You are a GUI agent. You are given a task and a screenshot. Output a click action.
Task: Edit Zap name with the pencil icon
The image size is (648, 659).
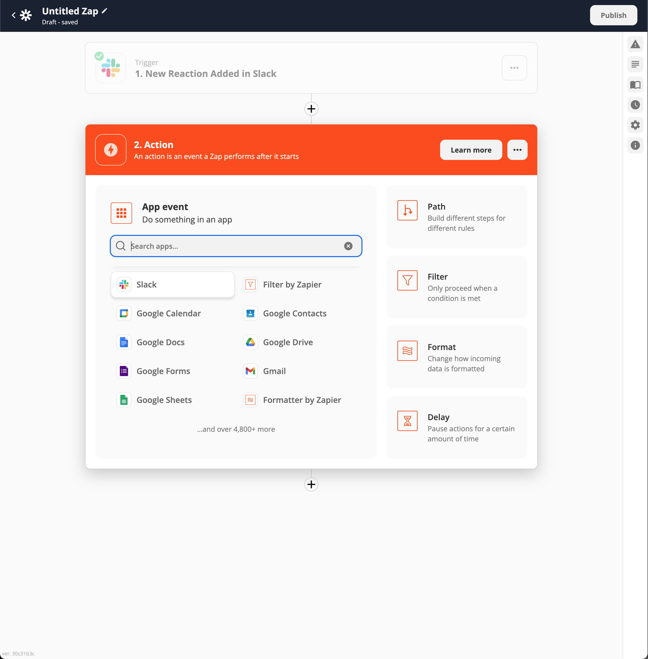(x=104, y=11)
